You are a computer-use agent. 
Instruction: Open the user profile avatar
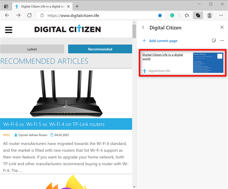coord(209,15)
